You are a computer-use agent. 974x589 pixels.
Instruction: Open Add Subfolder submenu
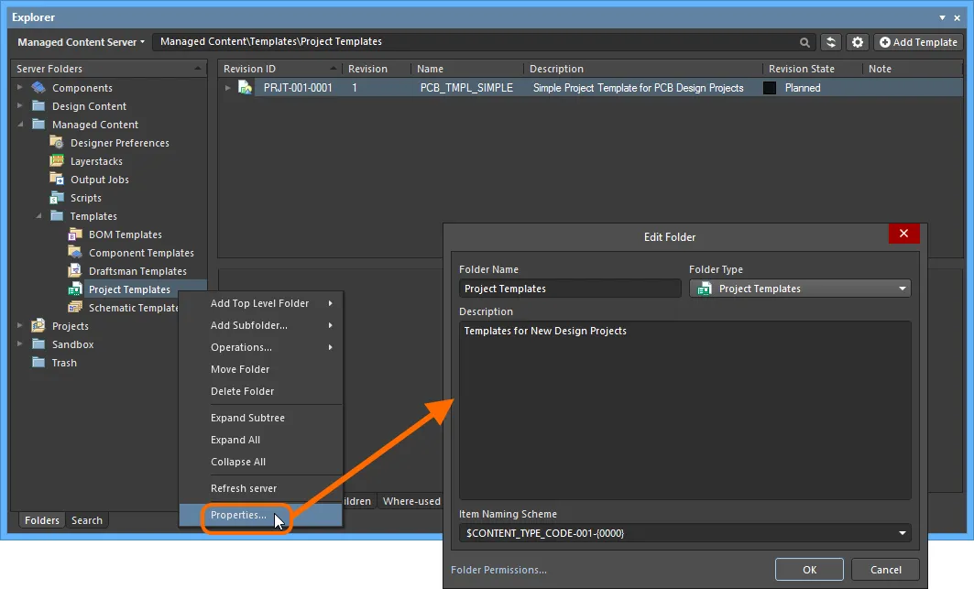261,325
